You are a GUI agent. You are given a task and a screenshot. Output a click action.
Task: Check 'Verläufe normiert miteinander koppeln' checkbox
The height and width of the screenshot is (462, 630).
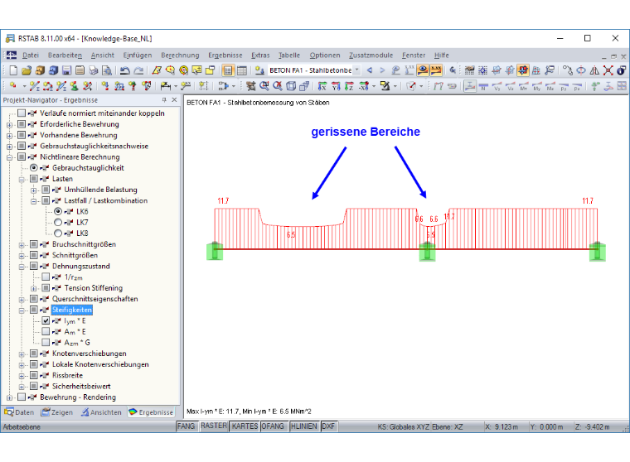(x=22, y=113)
